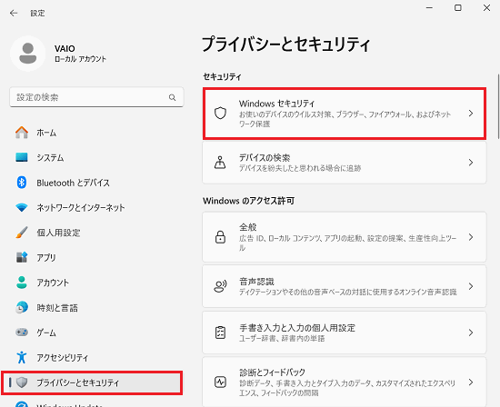Click the 診断とフィードバック pulse icon
500x407 pixels.
point(220,382)
